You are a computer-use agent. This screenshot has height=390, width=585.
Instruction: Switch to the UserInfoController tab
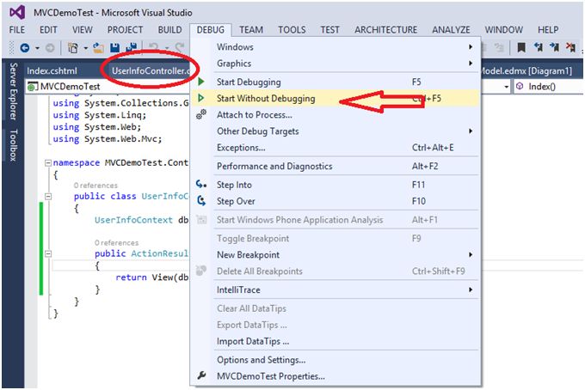pyautogui.click(x=151, y=70)
